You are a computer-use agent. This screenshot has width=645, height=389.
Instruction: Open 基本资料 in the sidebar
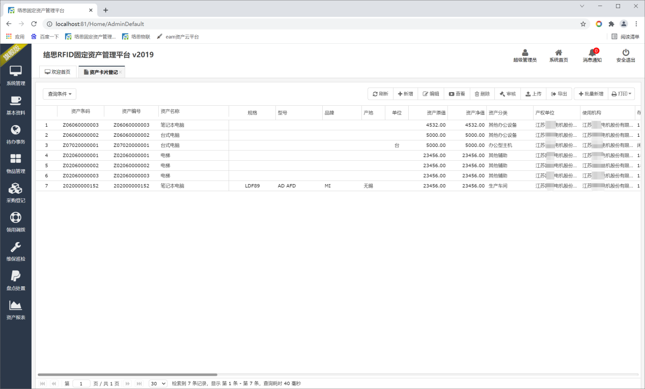(16, 105)
